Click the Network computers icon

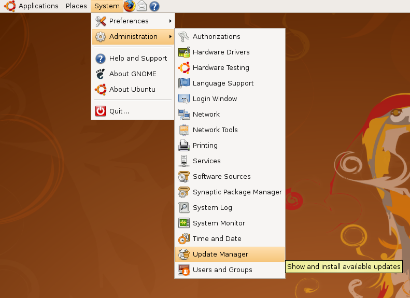click(x=184, y=114)
